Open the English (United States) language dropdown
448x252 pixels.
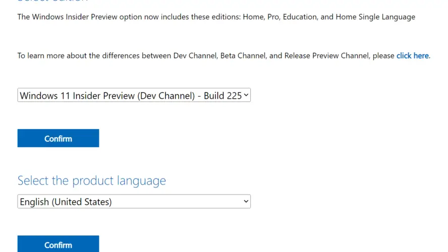(134, 202)
